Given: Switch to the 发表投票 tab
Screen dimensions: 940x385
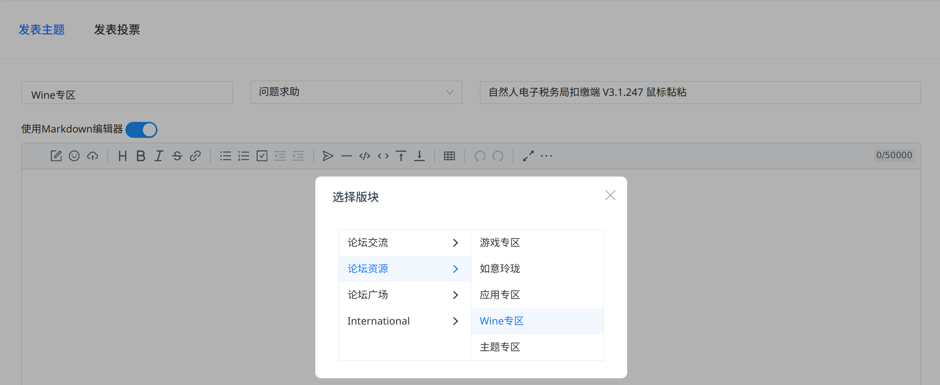Looking at the screenshot, I should click(x=117, y=30).
